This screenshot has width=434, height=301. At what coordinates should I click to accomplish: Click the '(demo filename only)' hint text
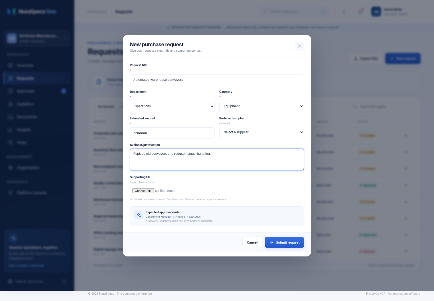pos(142,182)
